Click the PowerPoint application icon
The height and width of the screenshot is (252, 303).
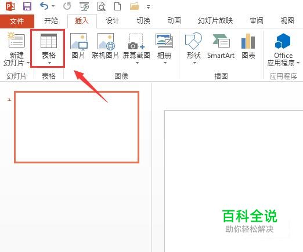[x=10, y=7]
